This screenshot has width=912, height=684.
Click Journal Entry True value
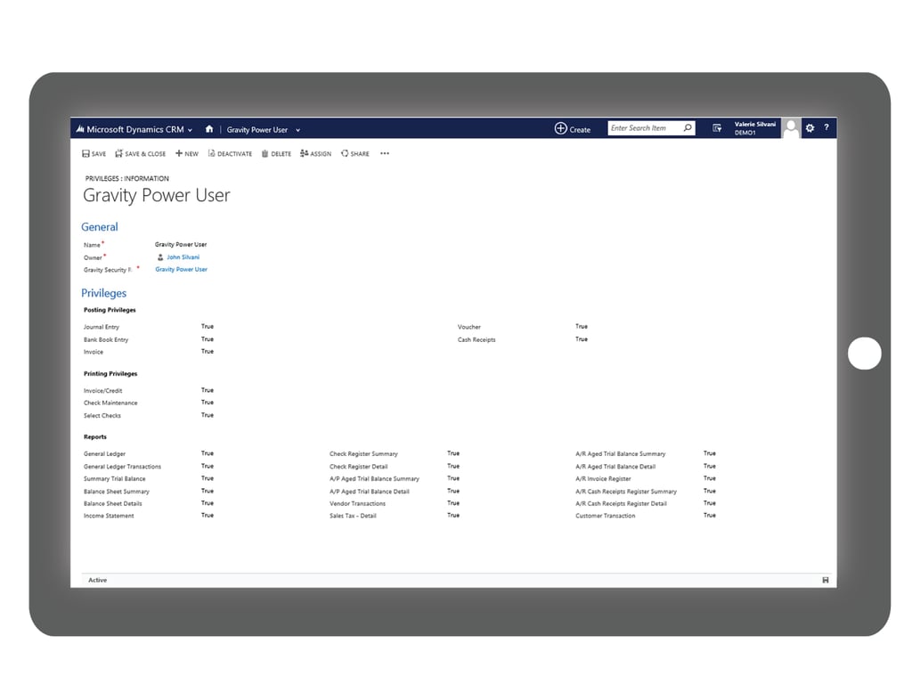tap(208, 326)
